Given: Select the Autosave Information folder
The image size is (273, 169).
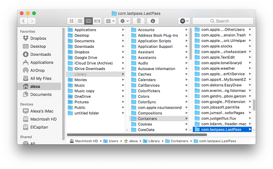Looking at the screenshot, I should [159, 69].
